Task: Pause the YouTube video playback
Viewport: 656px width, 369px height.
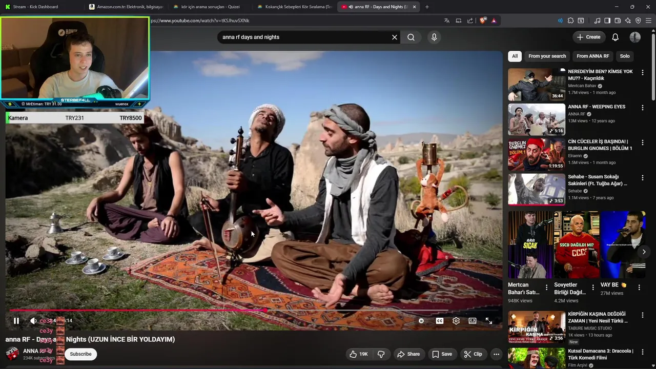Action: pyautogui.click(x=16, y=321)
